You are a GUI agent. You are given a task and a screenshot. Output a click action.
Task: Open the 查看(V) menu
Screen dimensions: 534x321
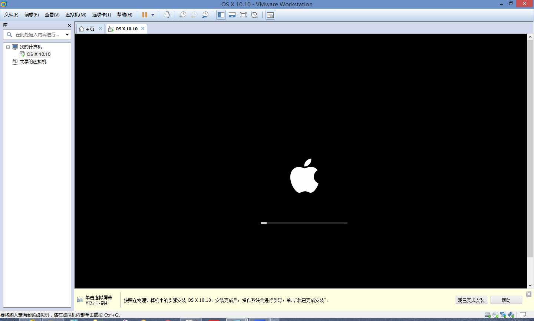coord(52,15)
